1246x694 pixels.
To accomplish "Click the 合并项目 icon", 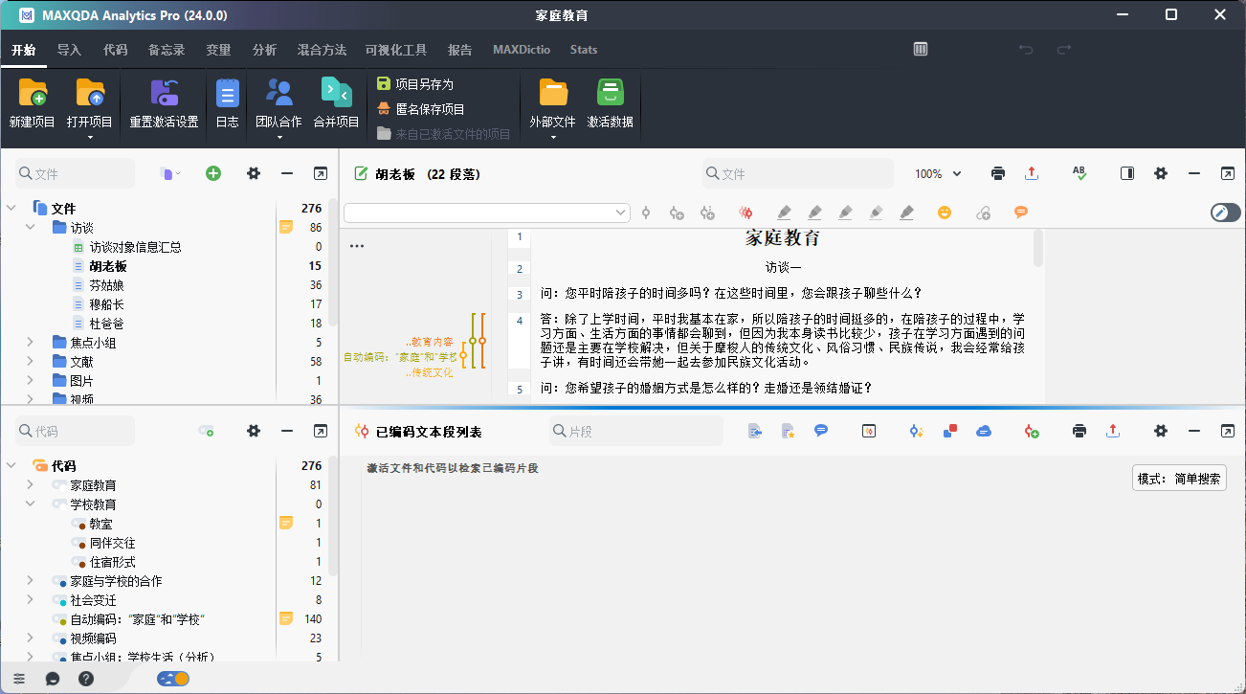I will point(336,92).
